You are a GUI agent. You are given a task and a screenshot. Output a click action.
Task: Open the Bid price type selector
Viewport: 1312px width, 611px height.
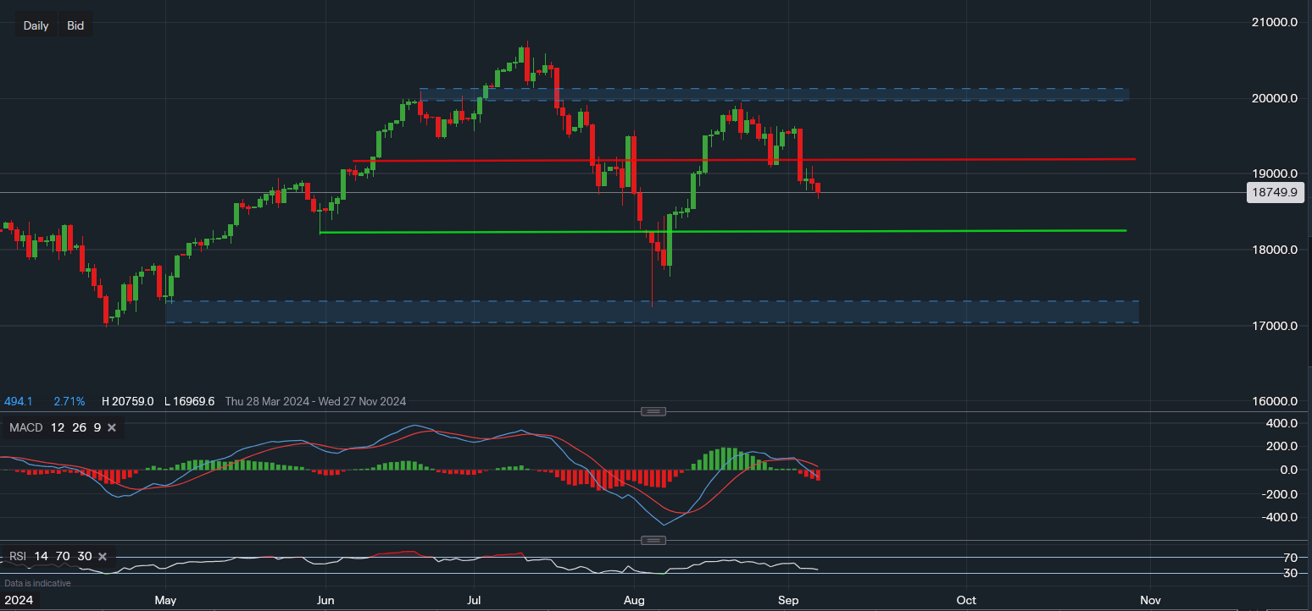(75, 25)
